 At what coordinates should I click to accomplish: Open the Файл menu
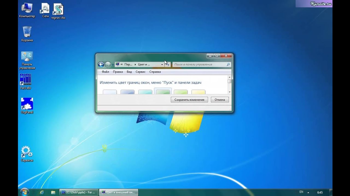tap(105, 72)
